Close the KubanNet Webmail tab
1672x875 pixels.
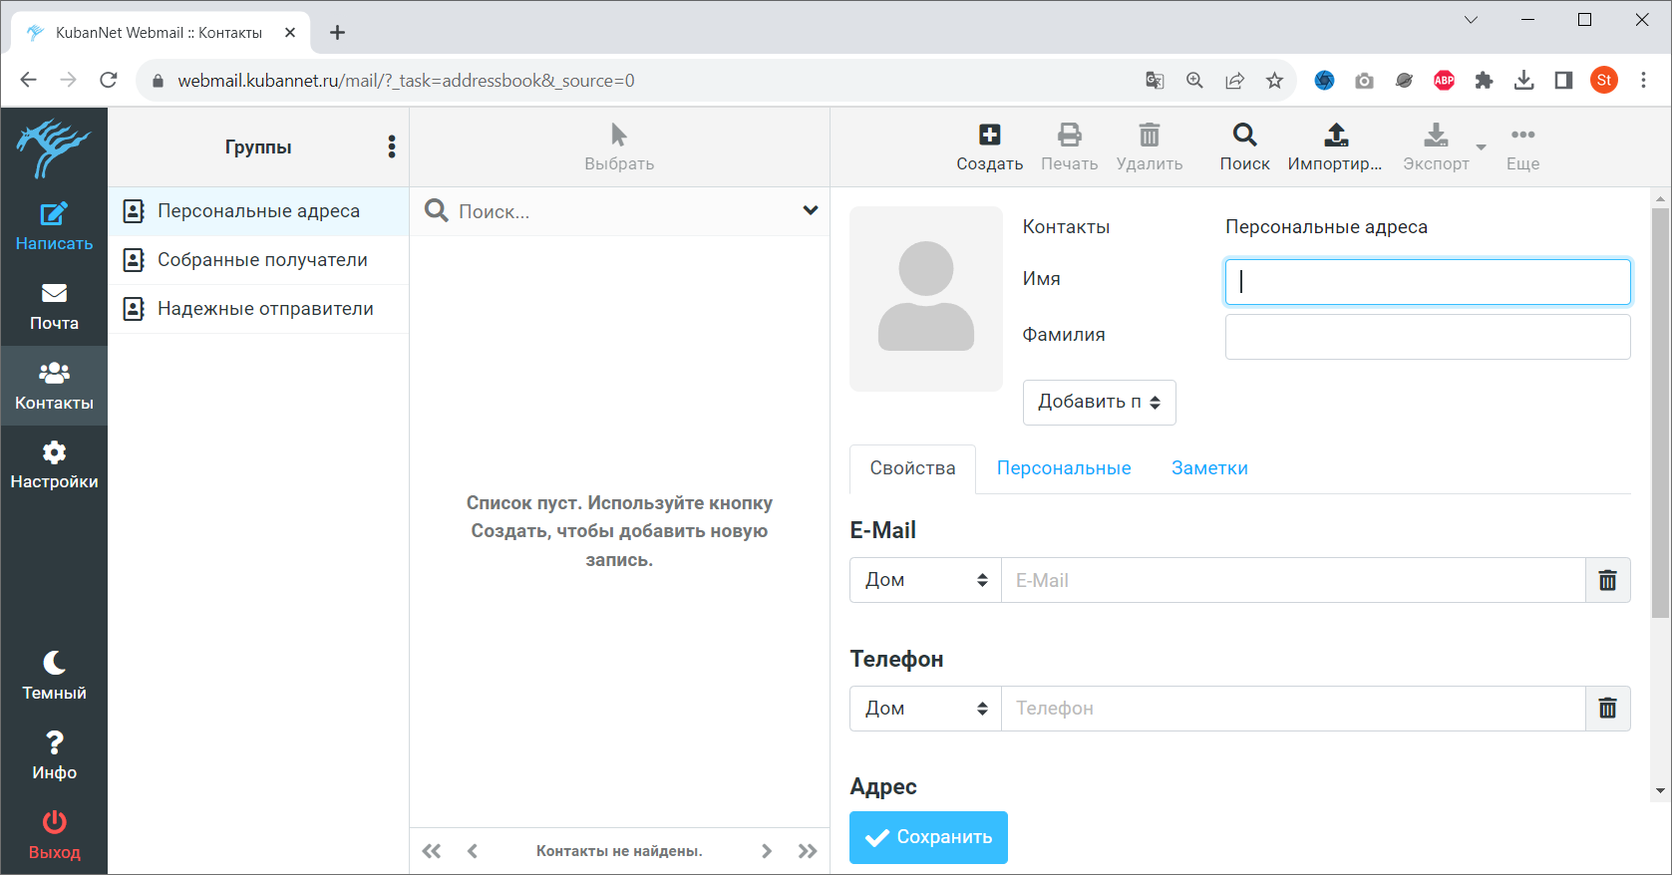click(290, 33)
